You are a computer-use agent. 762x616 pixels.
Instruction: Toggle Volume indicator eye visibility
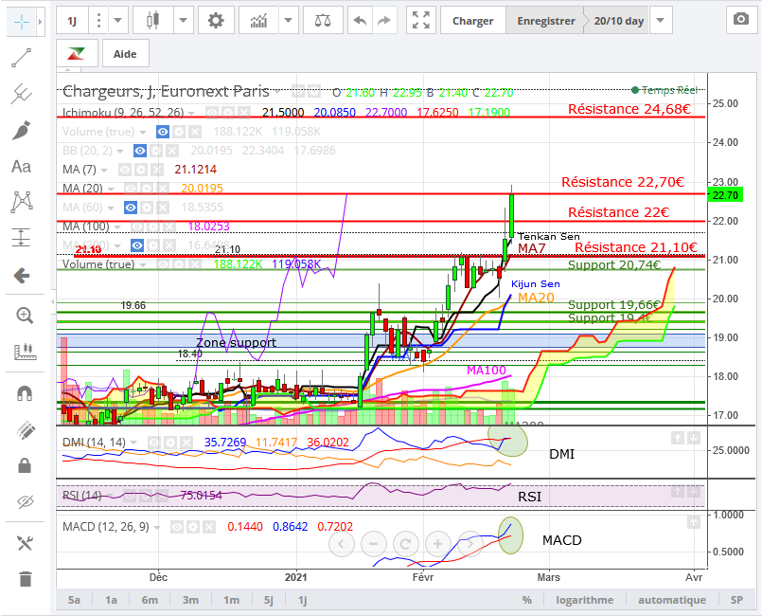click(163, 132)
